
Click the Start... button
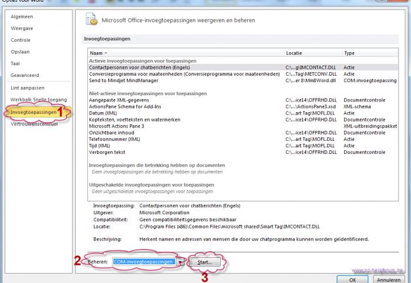pos(205,262)
